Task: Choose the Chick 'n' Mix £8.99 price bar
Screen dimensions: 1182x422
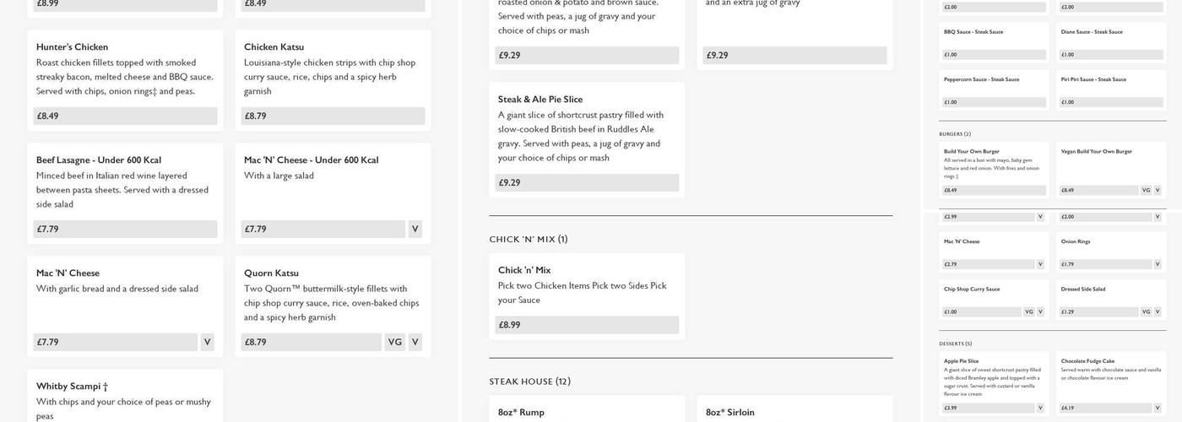Action: 587,325
